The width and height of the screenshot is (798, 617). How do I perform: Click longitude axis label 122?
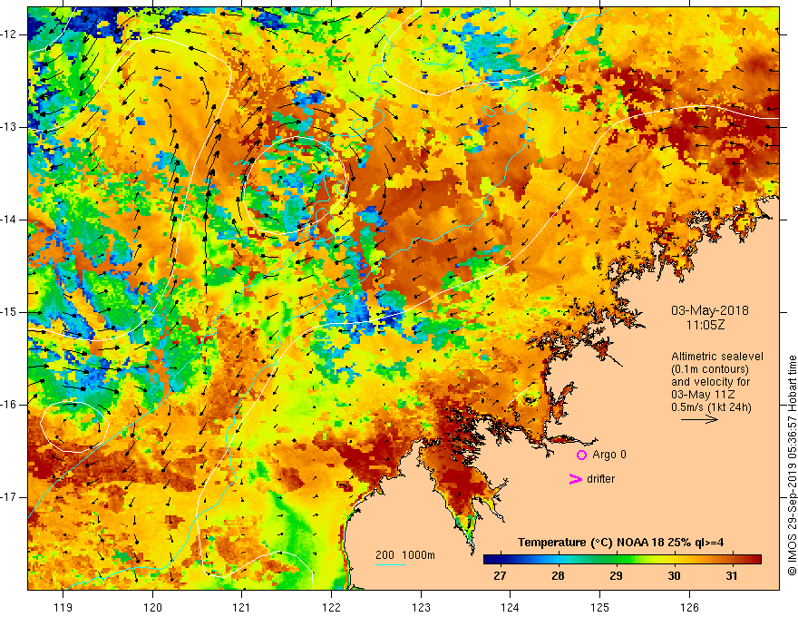pyautogui.click(x=331, y=607)
